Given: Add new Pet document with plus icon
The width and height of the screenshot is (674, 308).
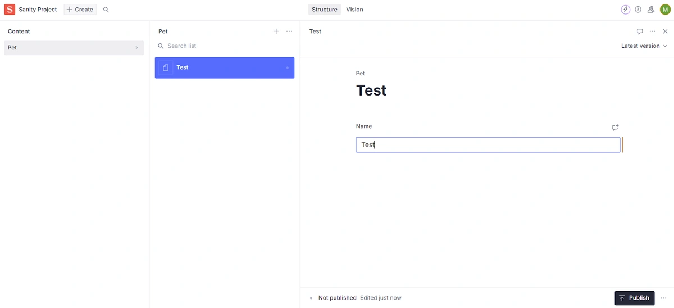Looking at the screenshot, I should coord(276,31).
